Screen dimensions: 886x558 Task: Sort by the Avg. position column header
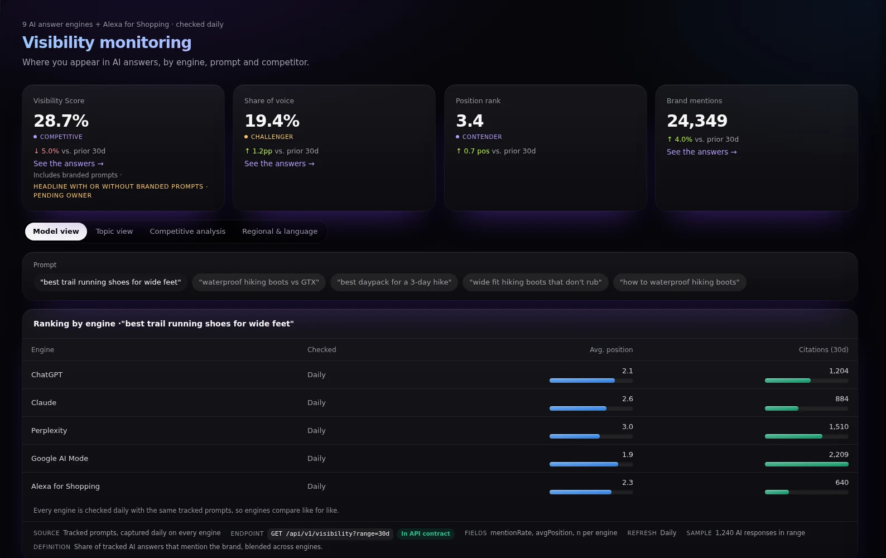[611, 350]
